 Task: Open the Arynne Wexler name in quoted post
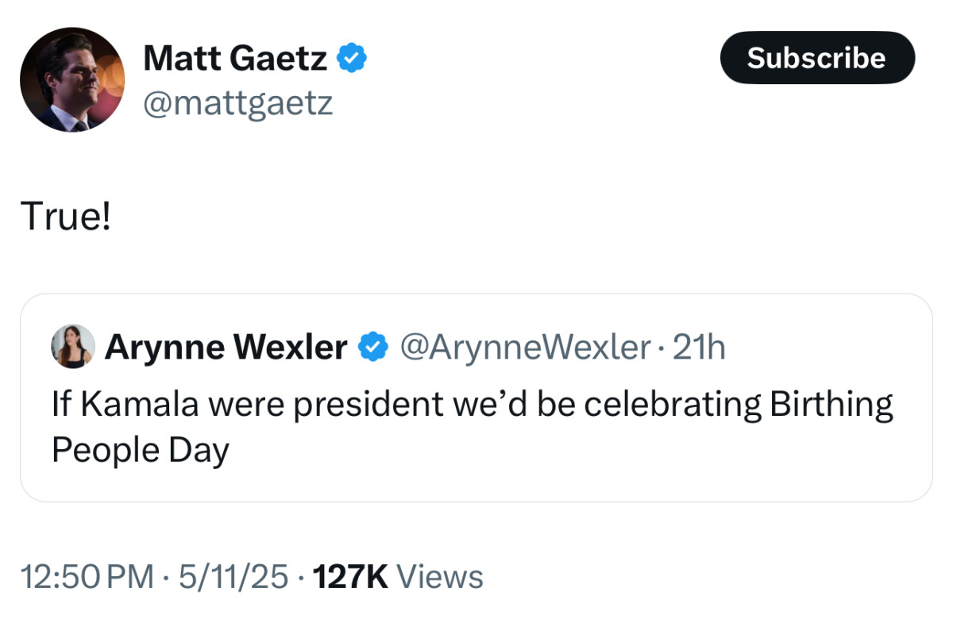point(226,347)
